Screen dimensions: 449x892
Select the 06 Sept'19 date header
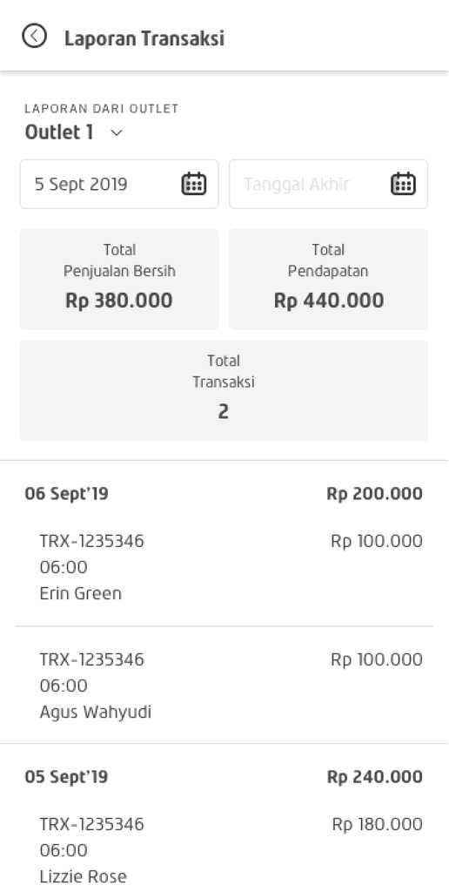[66, 494]
